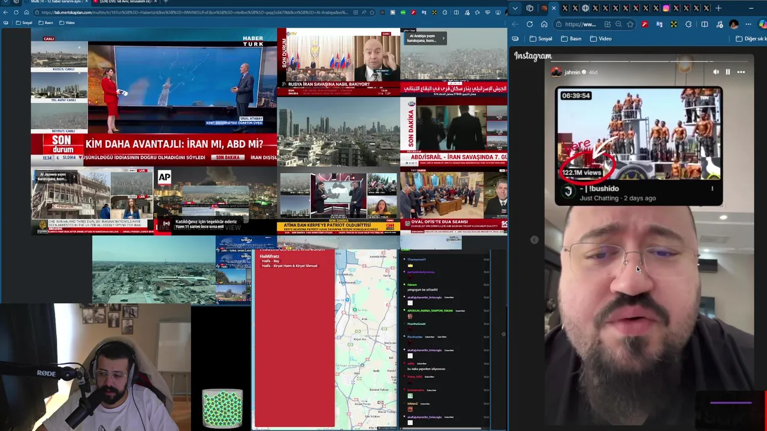Switch to the Instagram tab in right browser
This screenshot has width=767, height=431.
coord(666,8)
